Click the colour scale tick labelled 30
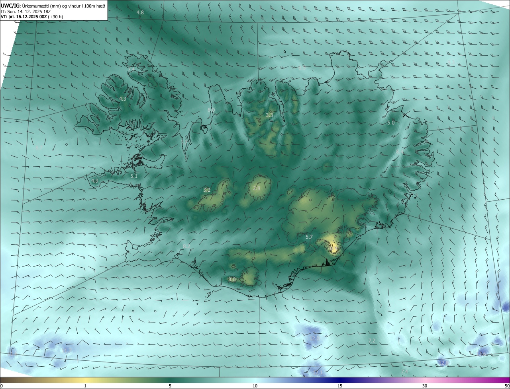This screenshot has height=389, width=510. point(425,386)
